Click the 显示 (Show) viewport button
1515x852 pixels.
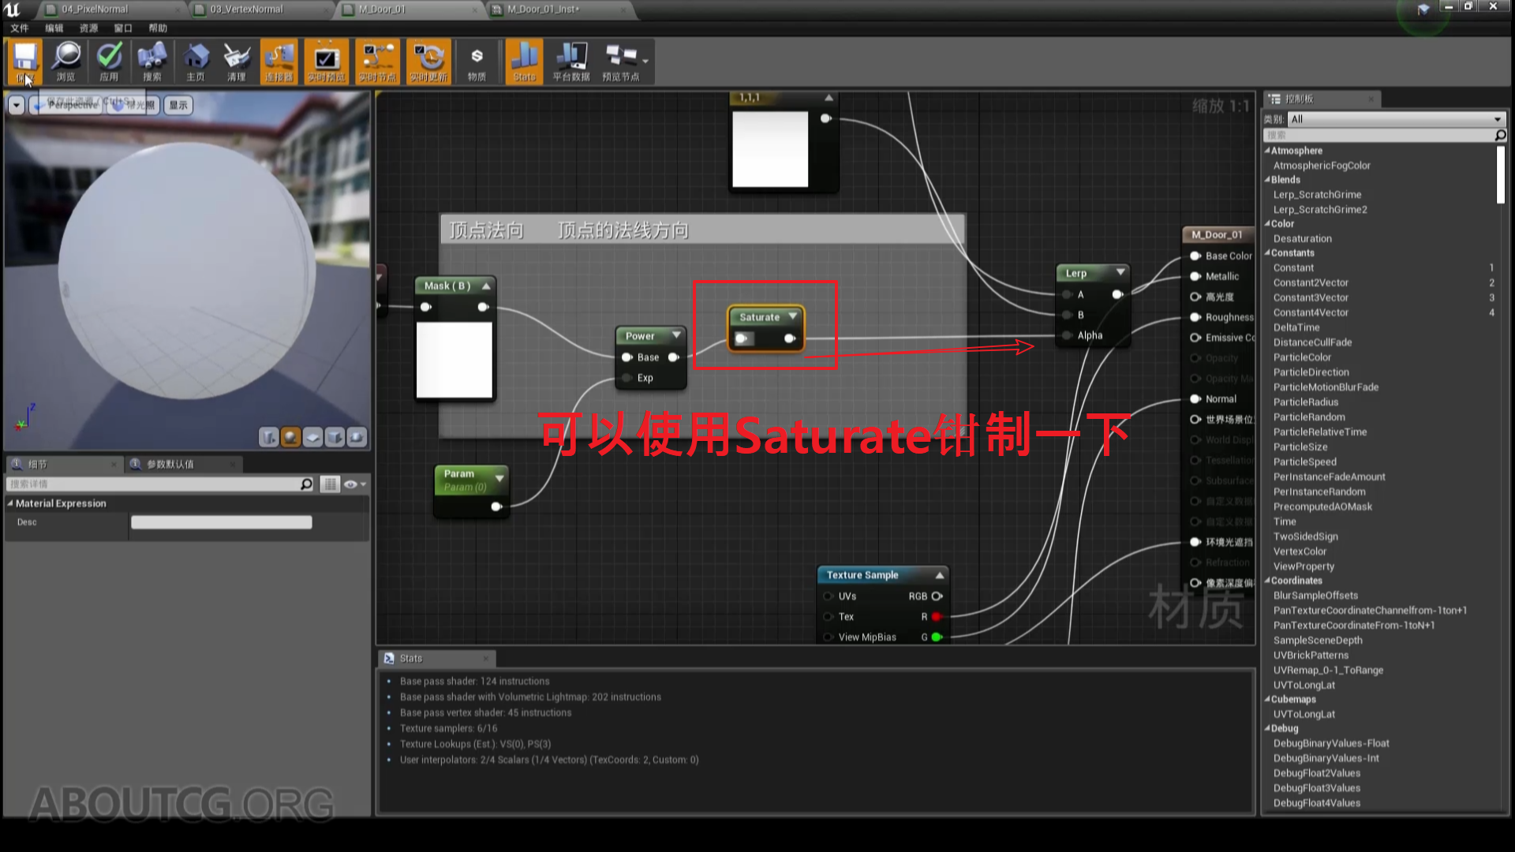coord(178,104)
